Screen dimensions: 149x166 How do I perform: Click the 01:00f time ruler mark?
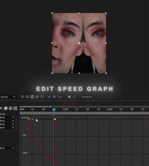point(65,109)
